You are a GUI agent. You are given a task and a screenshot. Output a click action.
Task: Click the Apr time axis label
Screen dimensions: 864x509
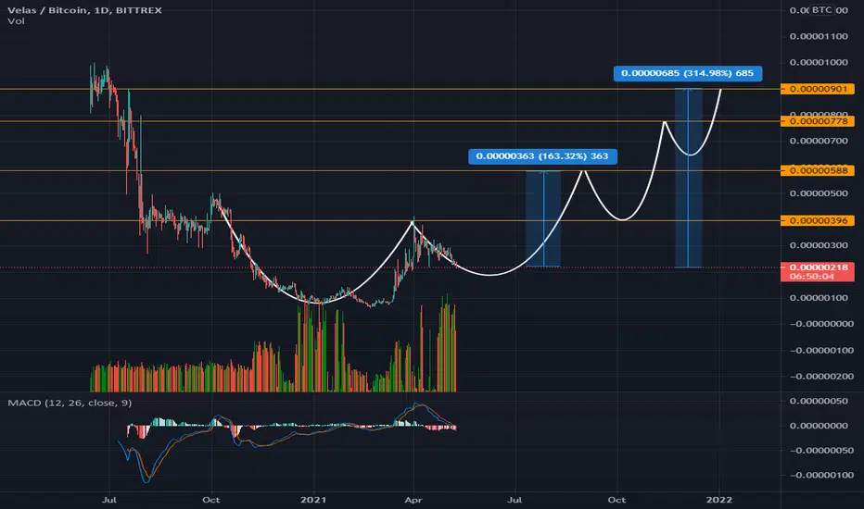click(x=413, y=500)
